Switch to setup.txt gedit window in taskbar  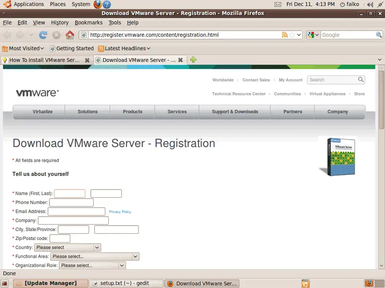point(126,284)
